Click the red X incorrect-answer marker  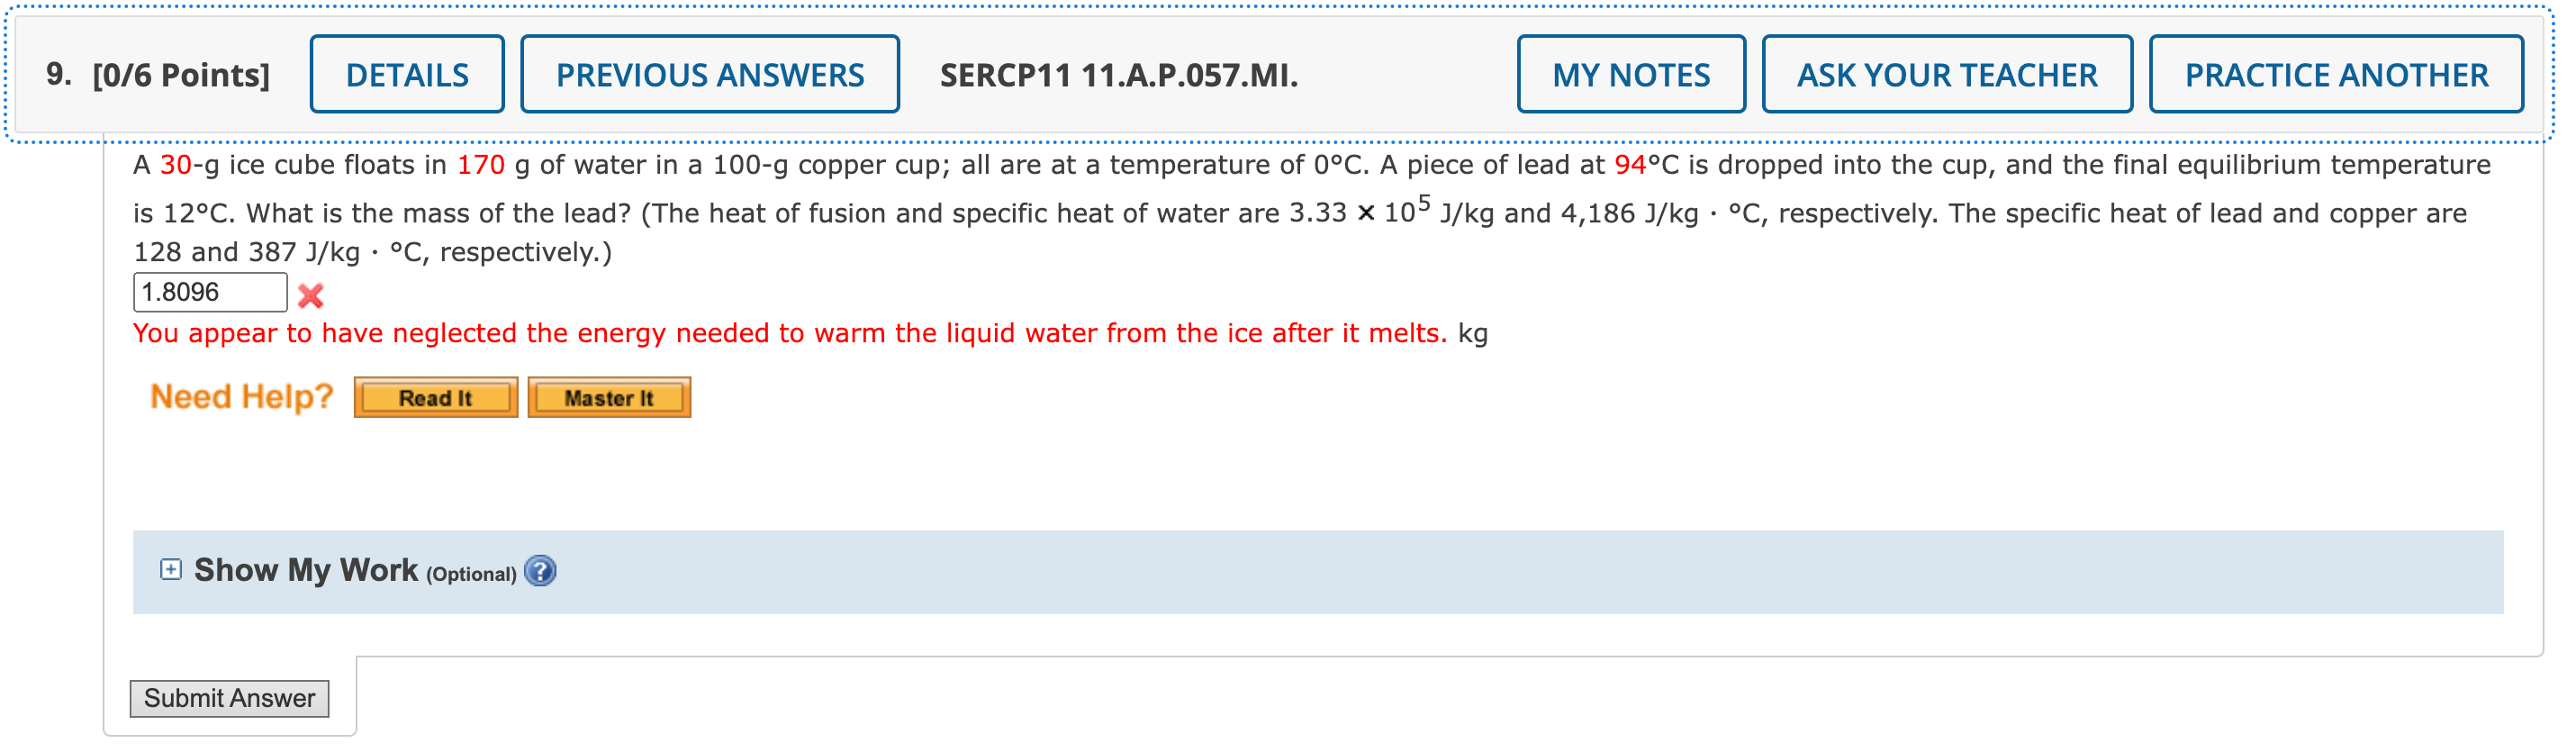pos(310,294)
